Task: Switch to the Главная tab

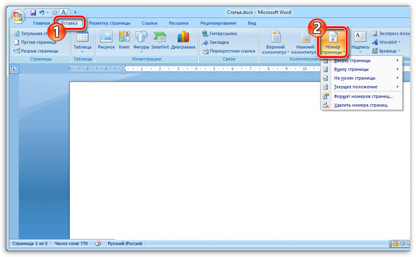Action: pos(41,23)
